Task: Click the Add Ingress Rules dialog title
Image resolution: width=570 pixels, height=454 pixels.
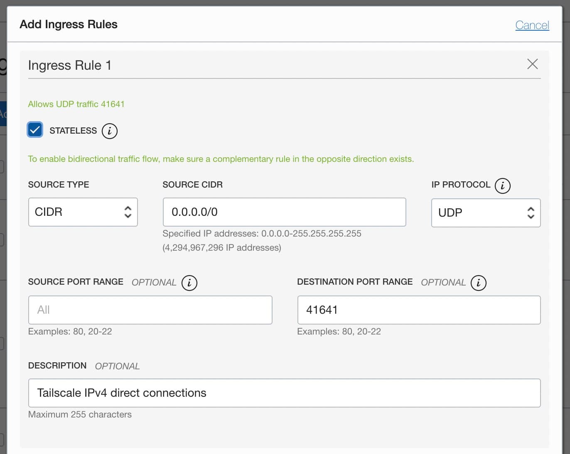Action: coord(68,24)
